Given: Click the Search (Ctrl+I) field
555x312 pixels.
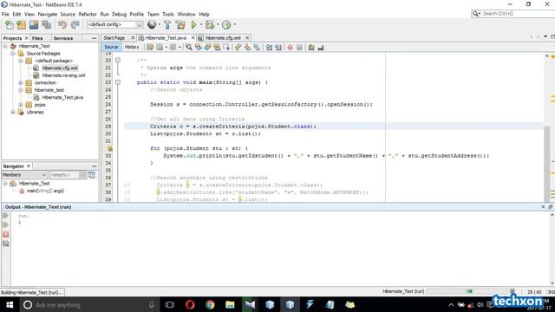Looking at the screenshot, I should point(515,14).
